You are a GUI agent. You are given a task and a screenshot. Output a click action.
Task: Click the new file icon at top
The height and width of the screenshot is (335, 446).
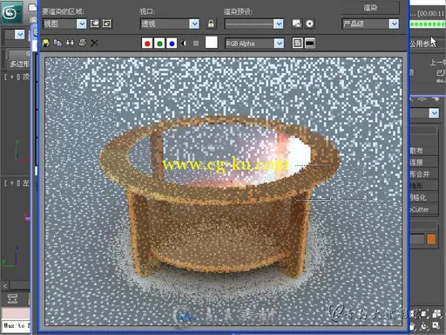[x=32, y=7]
